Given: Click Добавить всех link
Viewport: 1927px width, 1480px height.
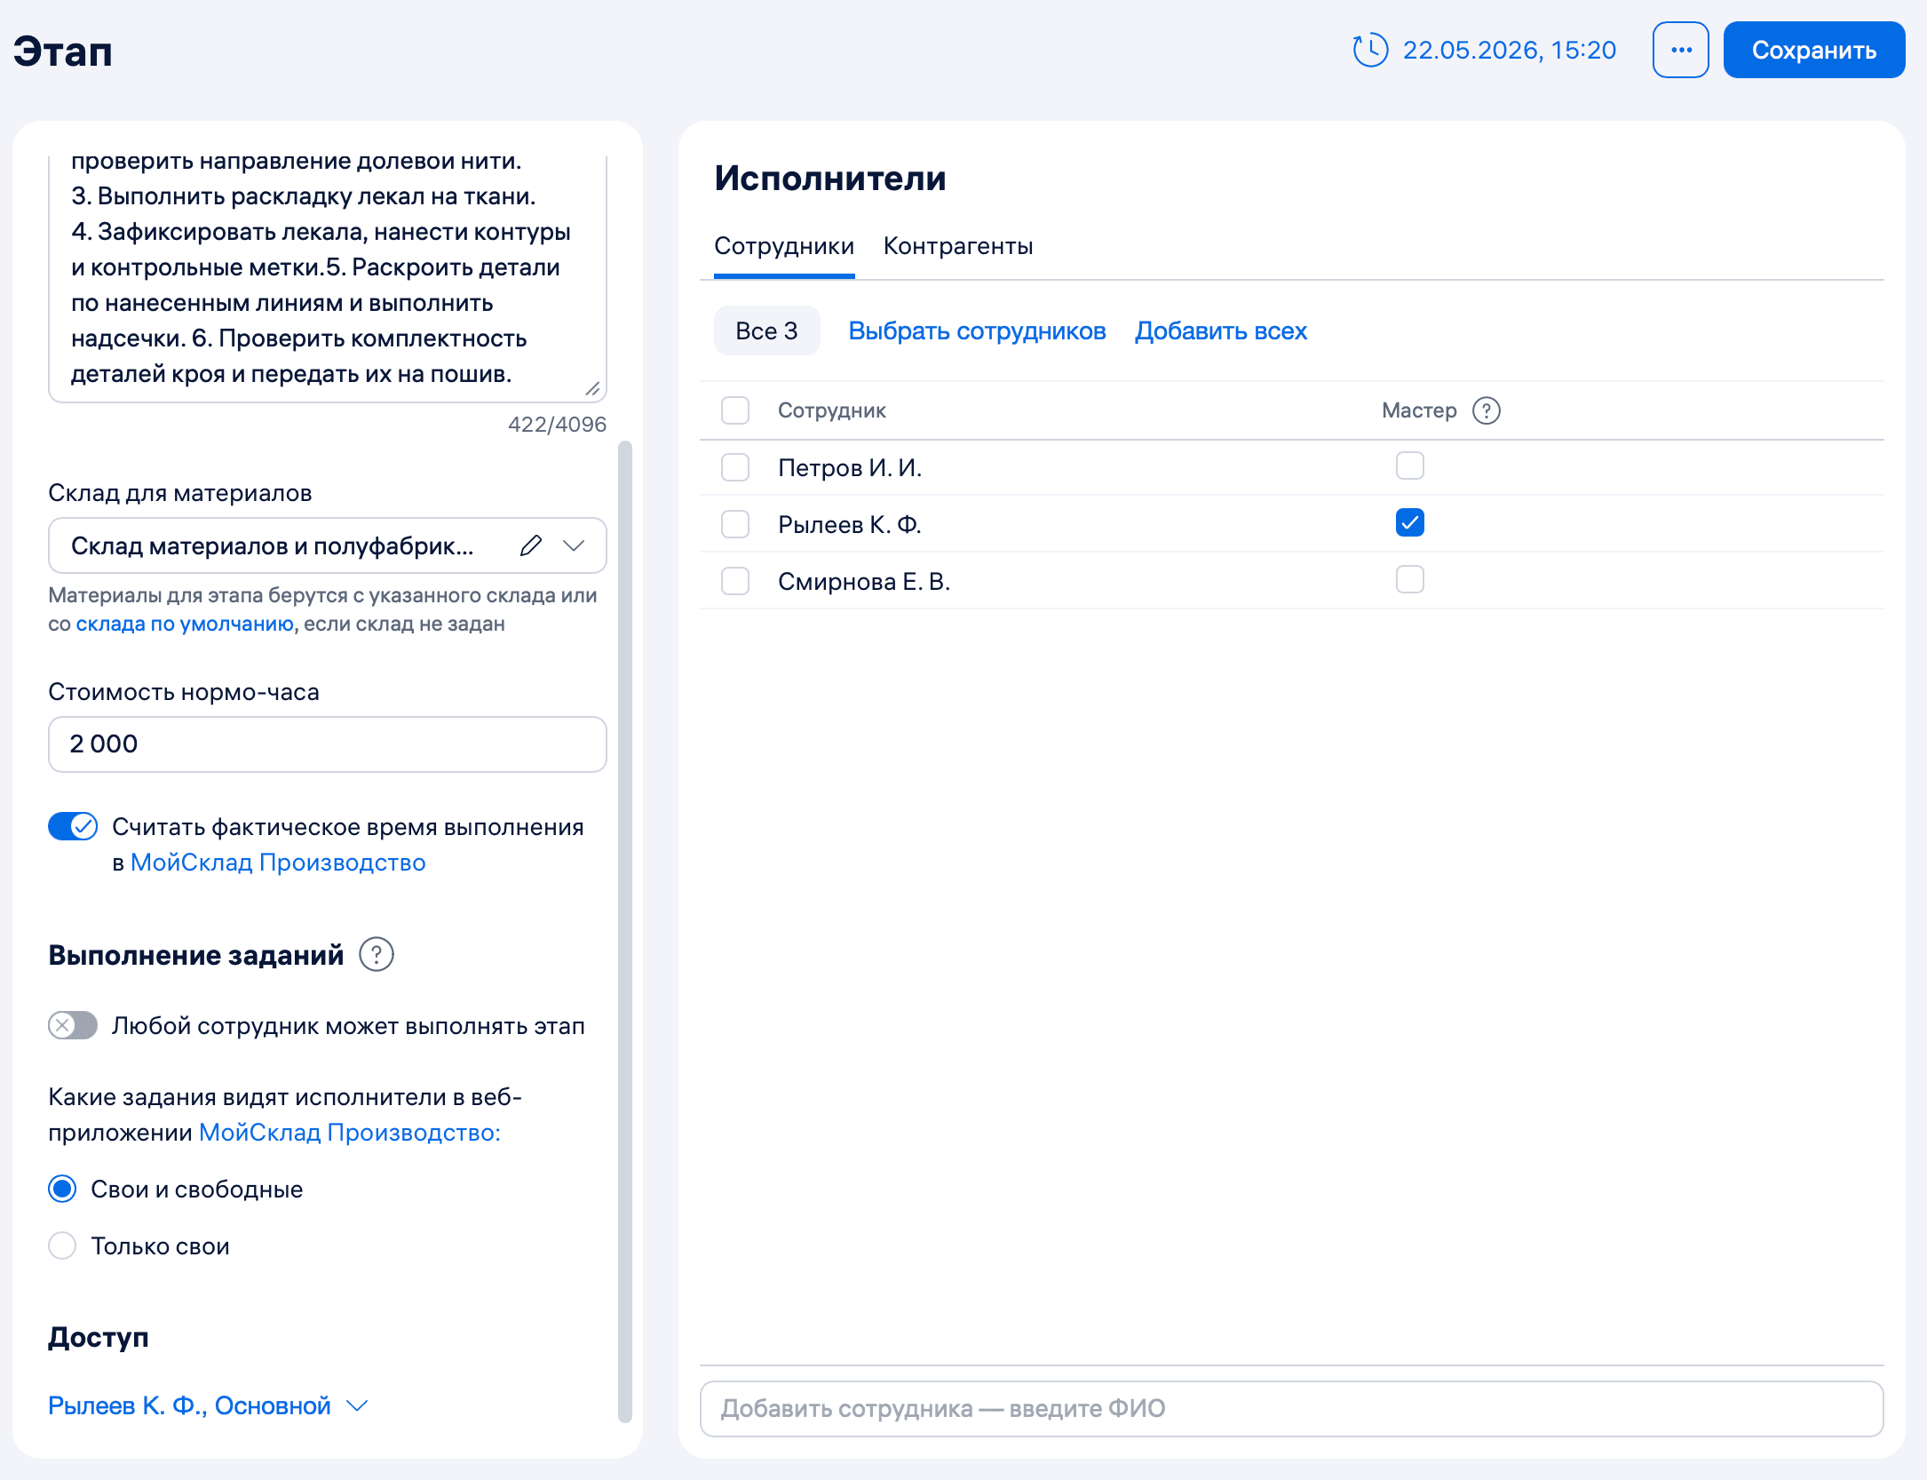Looking at the screenshot, I should point(1220,330).
